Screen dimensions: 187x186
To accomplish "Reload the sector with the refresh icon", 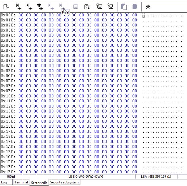I will point(87,7).
